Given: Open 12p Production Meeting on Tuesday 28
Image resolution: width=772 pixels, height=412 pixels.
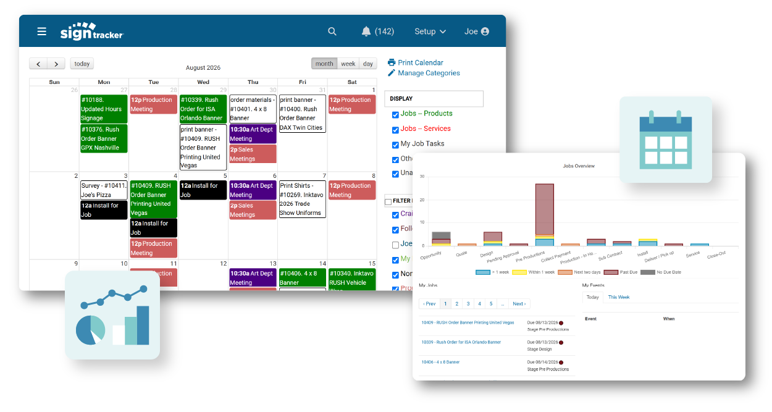Looking at the screenshot, I should (x=153, y=104).
